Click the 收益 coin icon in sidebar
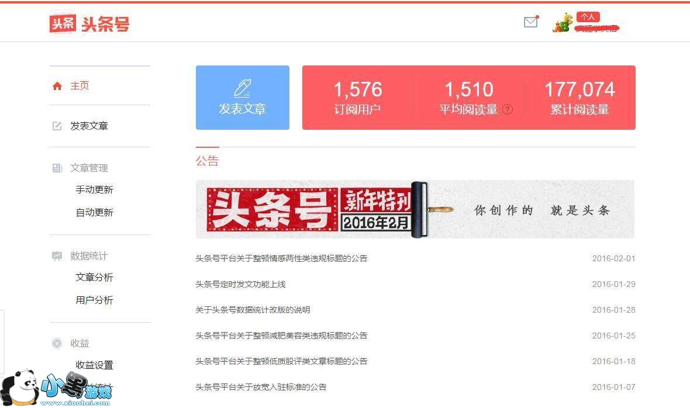The image size is (690, 408). click(57, 343)
